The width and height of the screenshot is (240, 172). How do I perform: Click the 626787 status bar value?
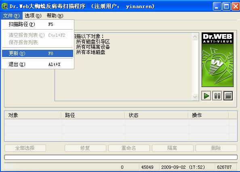coord(224,167)
